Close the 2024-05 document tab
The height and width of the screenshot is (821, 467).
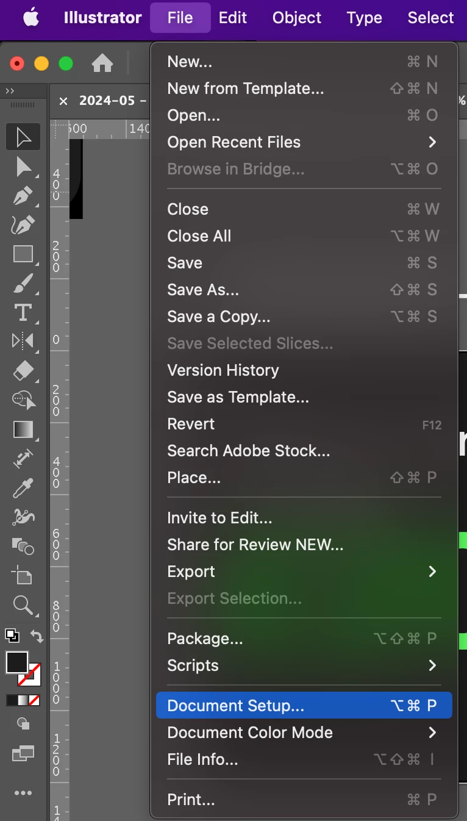[63, 101]
